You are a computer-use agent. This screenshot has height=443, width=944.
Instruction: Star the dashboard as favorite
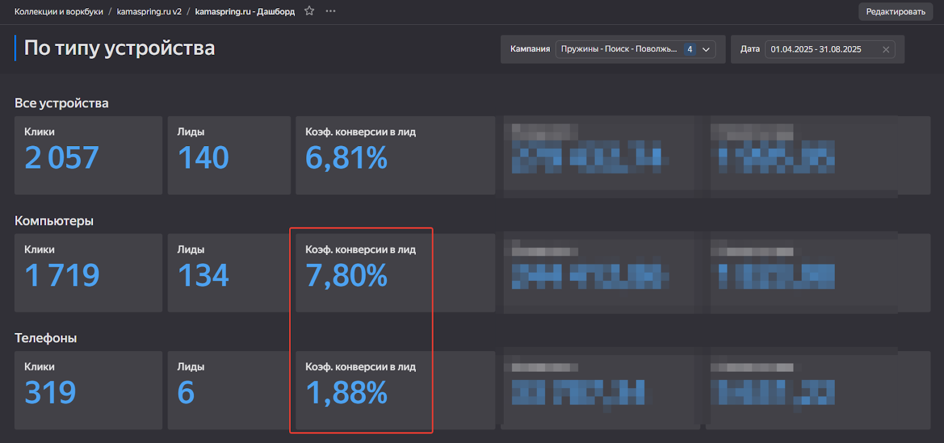pos(309,11)
